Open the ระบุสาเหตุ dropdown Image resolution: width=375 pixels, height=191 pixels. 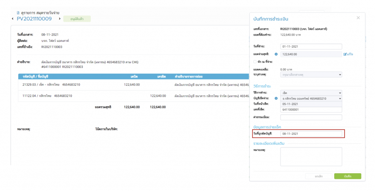(x=311, y=74)
